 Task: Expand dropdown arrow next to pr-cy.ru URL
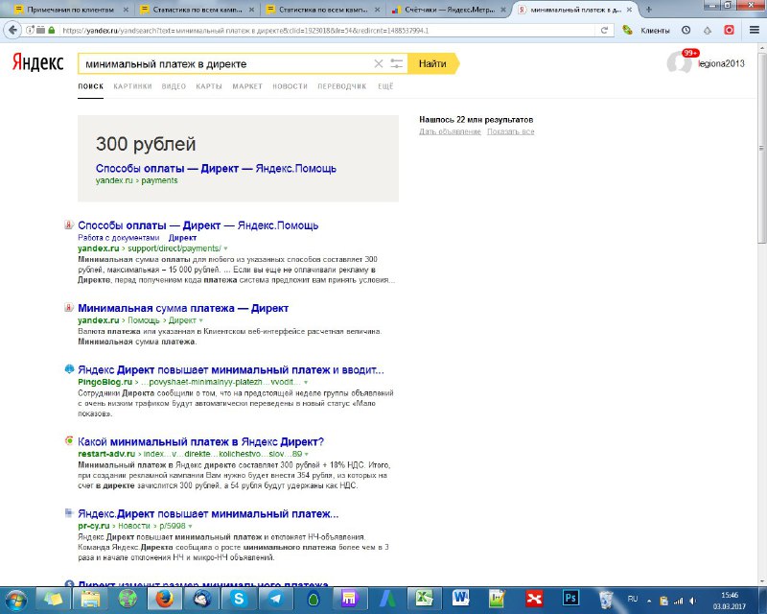tap(190, 527)
